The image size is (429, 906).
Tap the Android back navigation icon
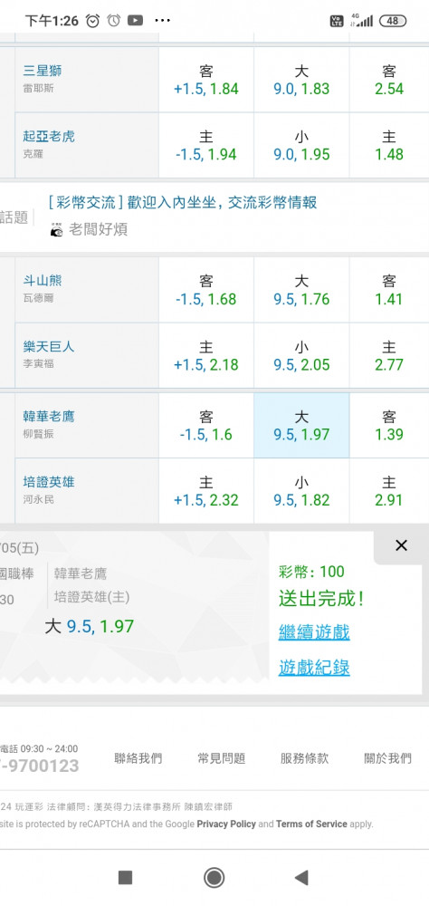tap(301, 878)
